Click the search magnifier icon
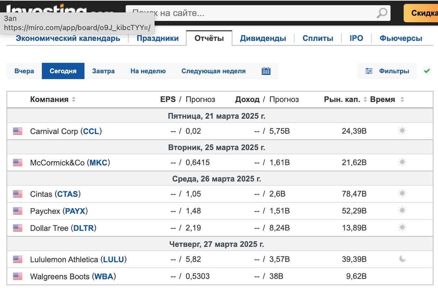 (x=382, y=13)
